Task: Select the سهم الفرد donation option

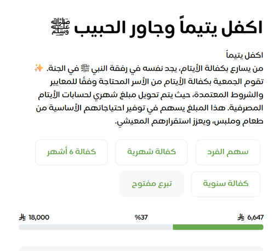Action: click(x=228, y=152)
